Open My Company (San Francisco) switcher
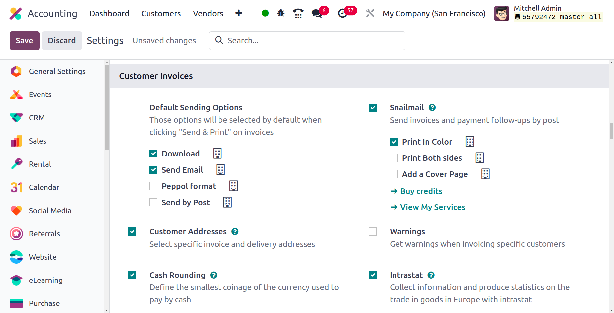 pyautogui.click(x=434, y=13)
